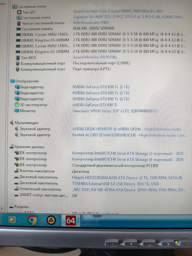Click the drive icon in the TOSHIBA External USB row
The height and width of the screenshot is (256, 192).
pyautogui.click(x=16, y=183)
